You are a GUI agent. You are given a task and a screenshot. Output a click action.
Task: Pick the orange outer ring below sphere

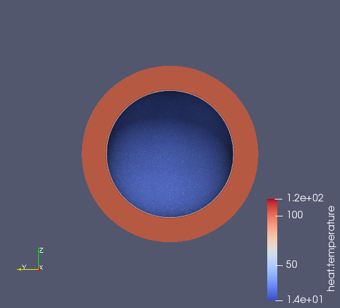coord(170,230)
